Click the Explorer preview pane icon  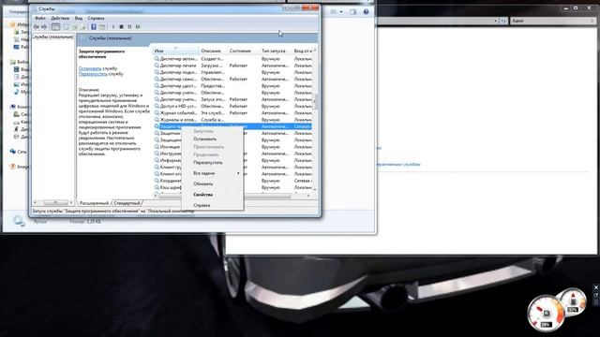click(x=353, y=12)
